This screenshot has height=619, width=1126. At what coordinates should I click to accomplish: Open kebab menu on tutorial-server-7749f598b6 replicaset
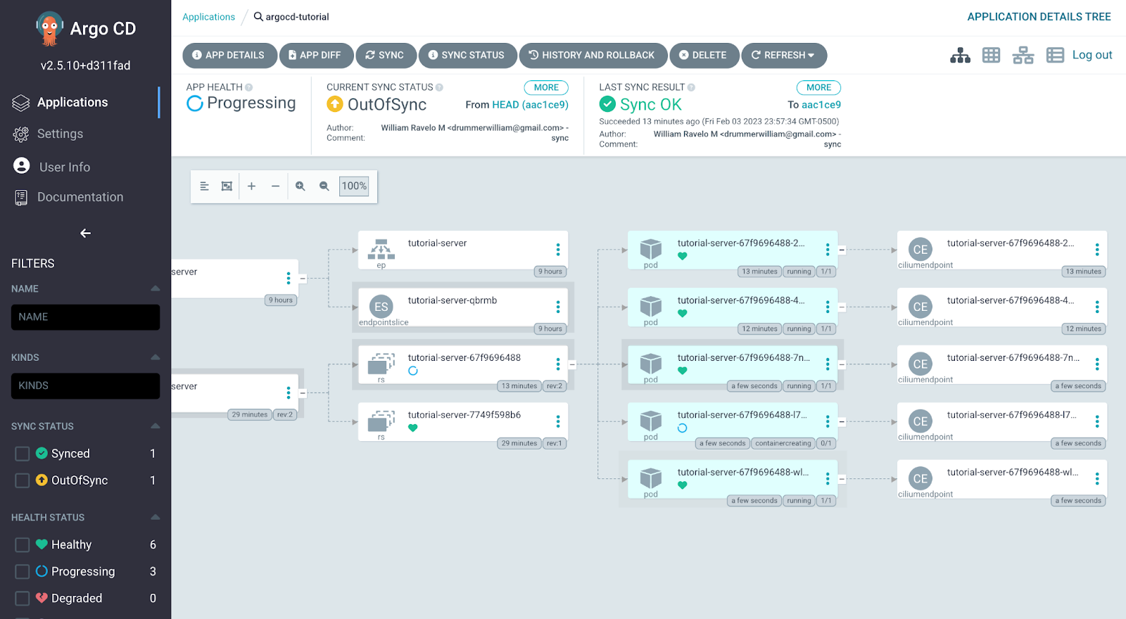[x=558, y=421]
